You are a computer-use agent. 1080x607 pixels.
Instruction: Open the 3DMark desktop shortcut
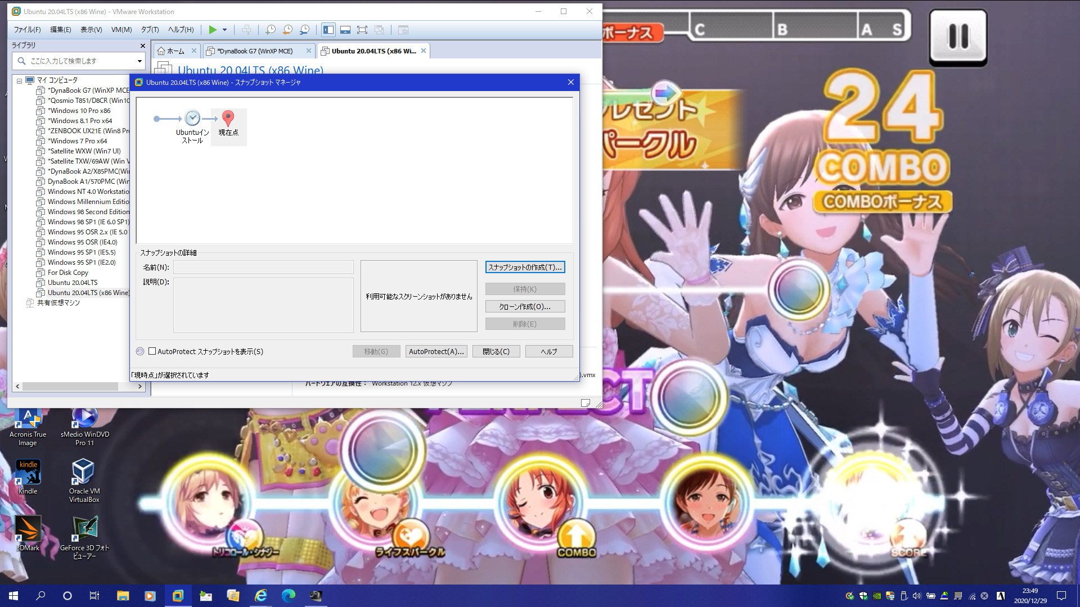click(28, 533)
